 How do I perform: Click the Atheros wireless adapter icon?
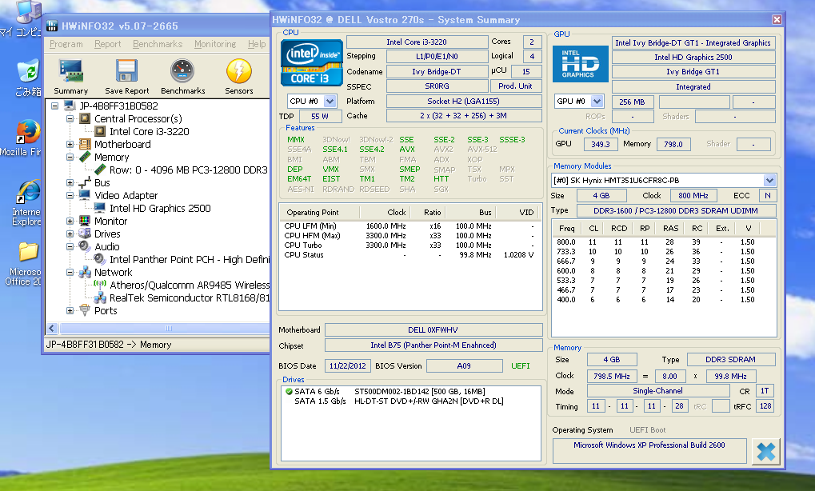click(100, 285)
